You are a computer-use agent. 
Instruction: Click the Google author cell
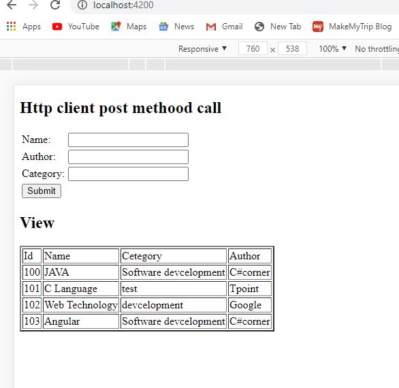click(x=250, y=305)
